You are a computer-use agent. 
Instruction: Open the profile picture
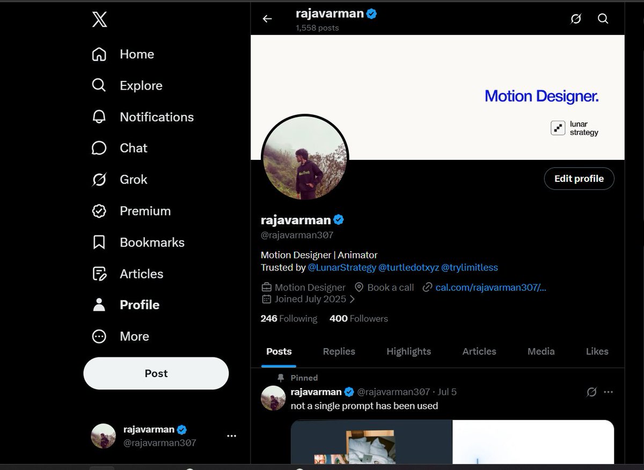click(x=305, y=158)
